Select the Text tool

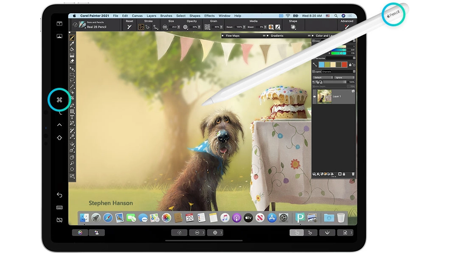pyautogui.click(x=72, y=117)
